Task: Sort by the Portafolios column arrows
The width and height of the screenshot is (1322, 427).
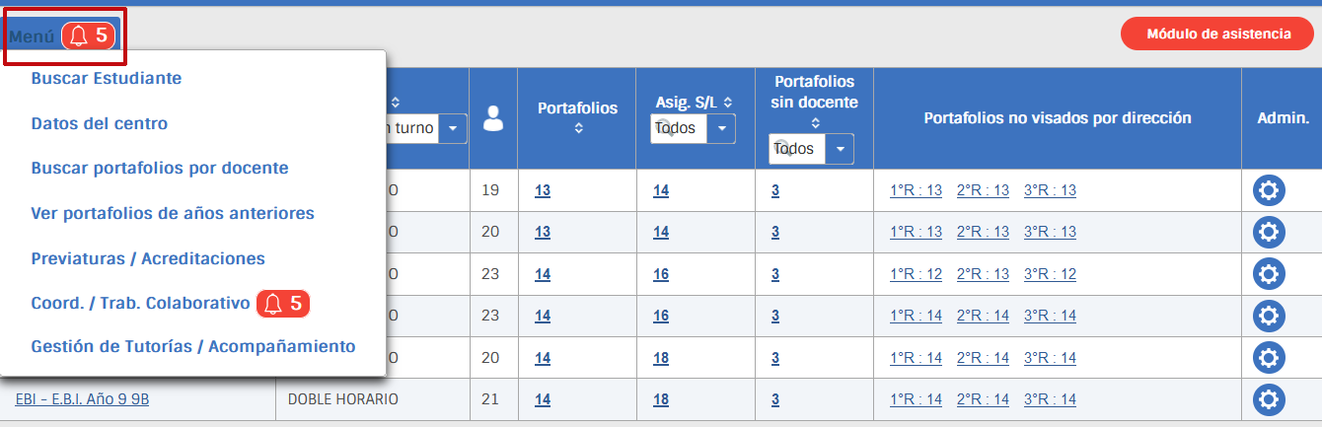Action: (x=578, y=127)
